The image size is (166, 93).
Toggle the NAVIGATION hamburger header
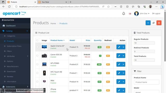pyautogui.click(x=8, y=20)
